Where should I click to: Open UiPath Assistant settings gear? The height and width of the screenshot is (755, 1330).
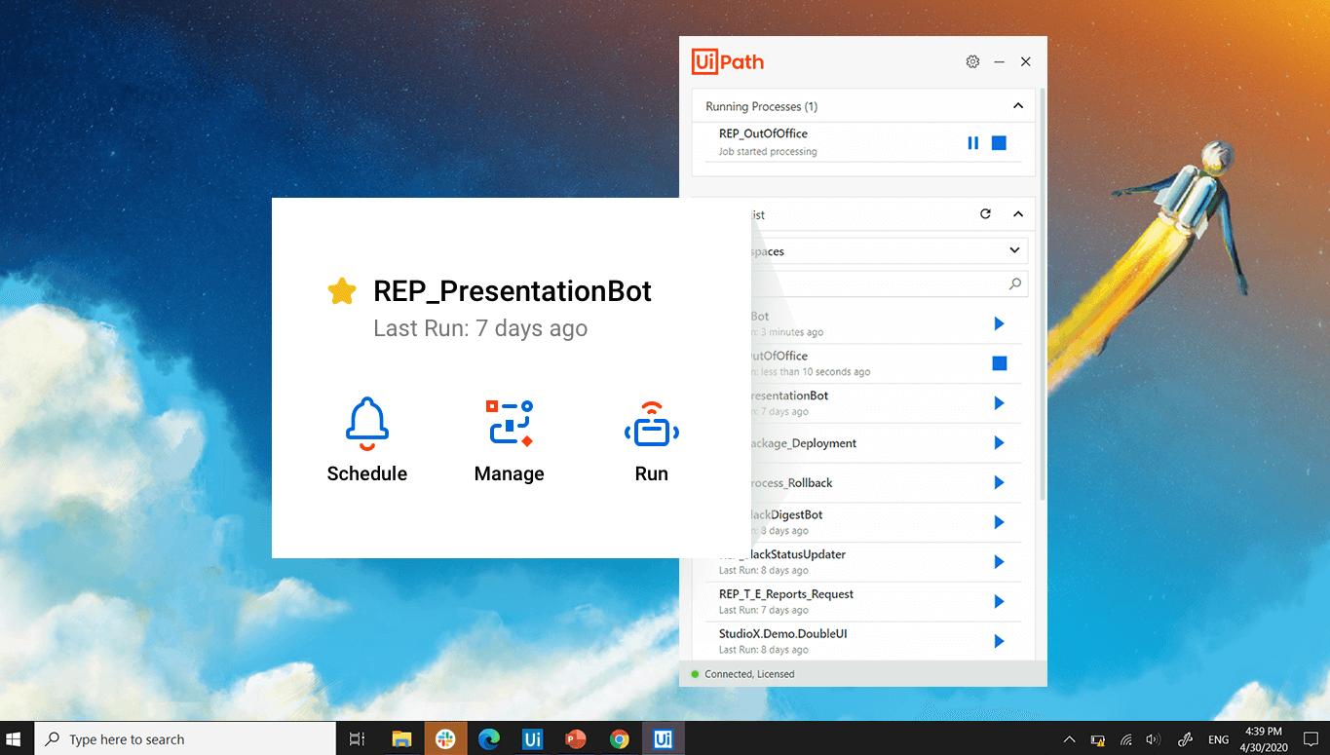[x=972, y=61]
